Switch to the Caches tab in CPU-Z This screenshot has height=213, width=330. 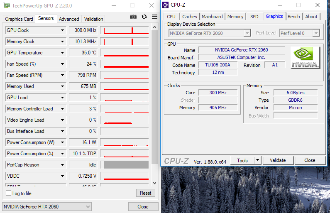click(189, 17)
